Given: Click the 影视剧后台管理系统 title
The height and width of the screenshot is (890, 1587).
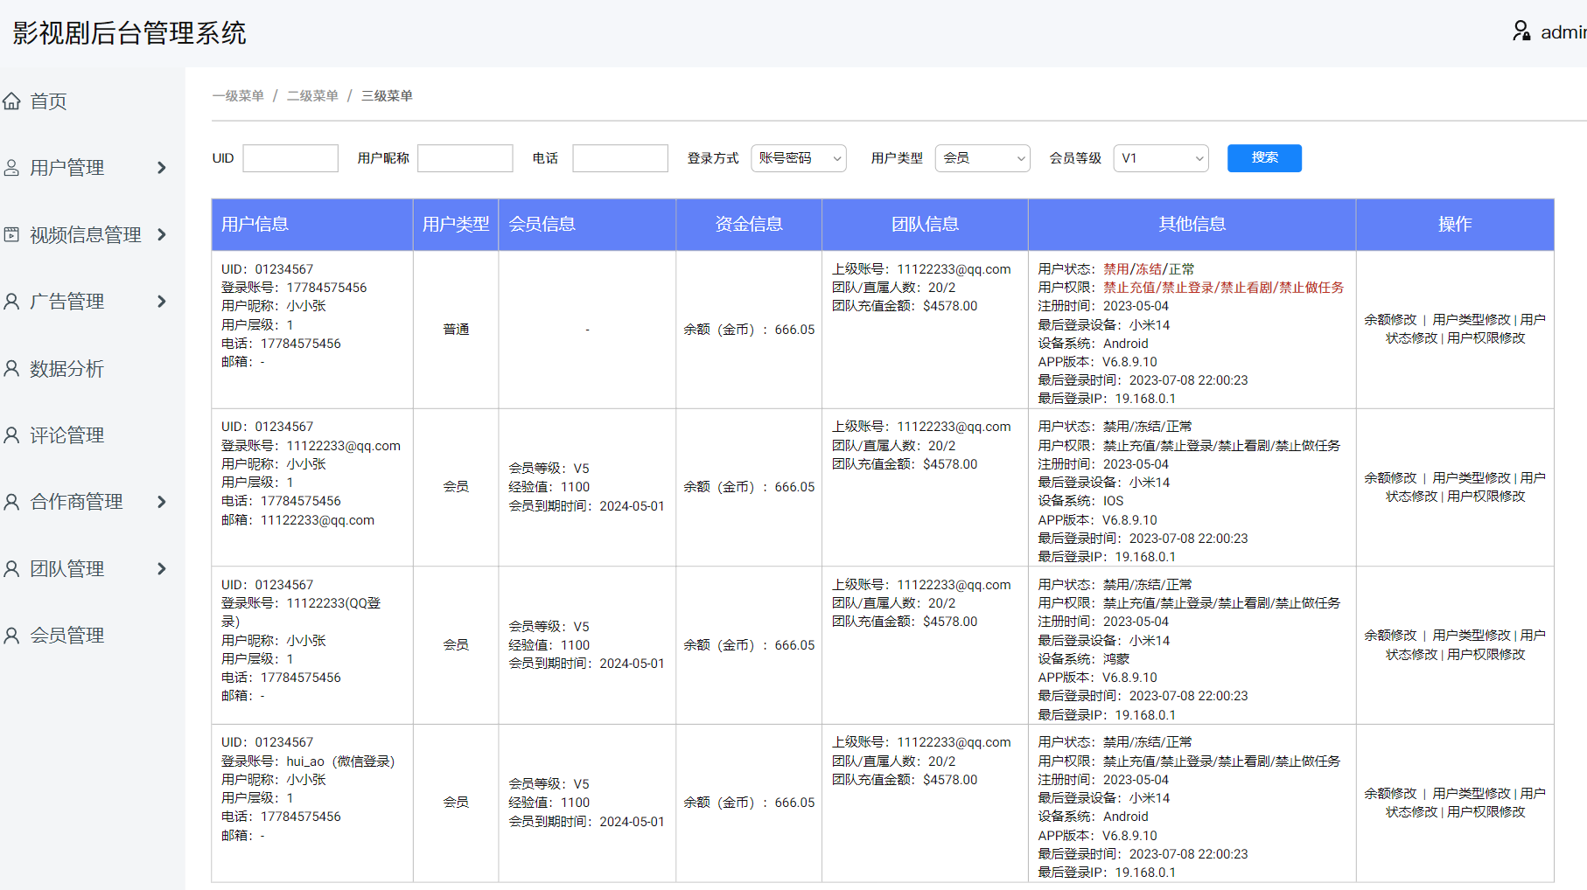Looking at the screenshot, I should pyautogui.click(x=129, y=33).
